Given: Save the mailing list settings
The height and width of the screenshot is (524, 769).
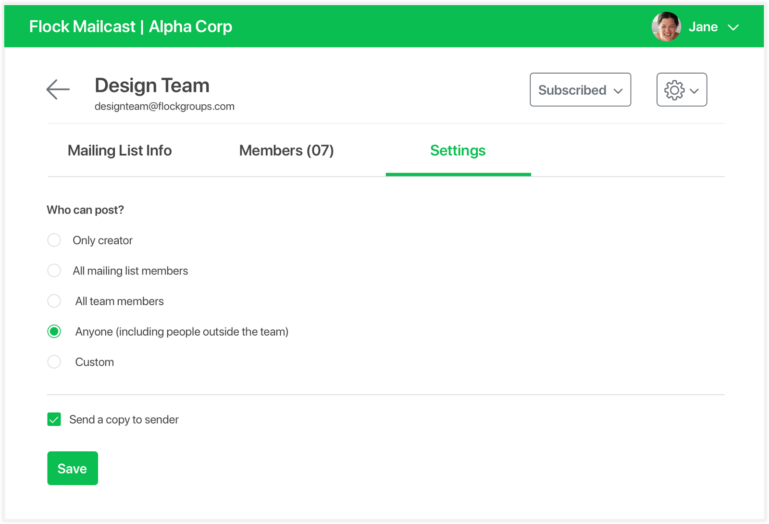Looking at the screenshot, I should 73,468.
